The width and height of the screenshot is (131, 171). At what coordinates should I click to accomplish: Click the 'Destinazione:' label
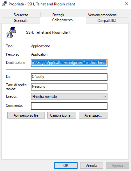[x=16, y=63]
